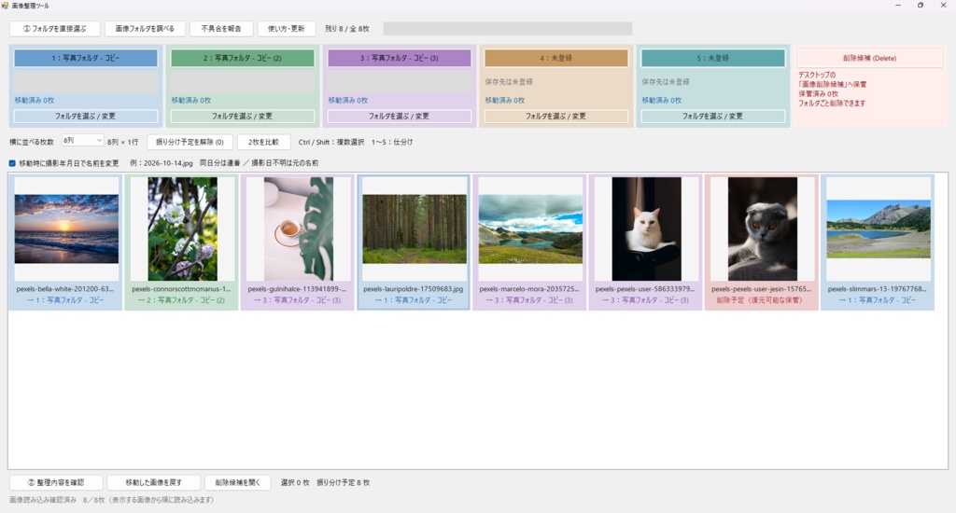Open 画像フォルダを調べる
Viewport: 956px width, 513px height.
(145, 29)
